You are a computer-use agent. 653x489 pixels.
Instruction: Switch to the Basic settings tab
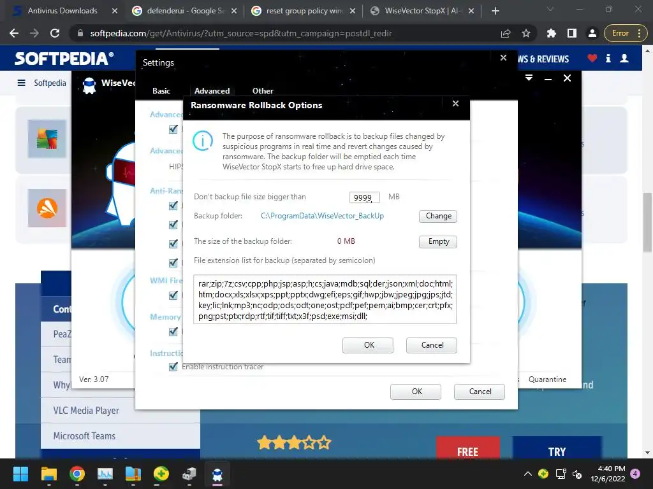[161, 90]
